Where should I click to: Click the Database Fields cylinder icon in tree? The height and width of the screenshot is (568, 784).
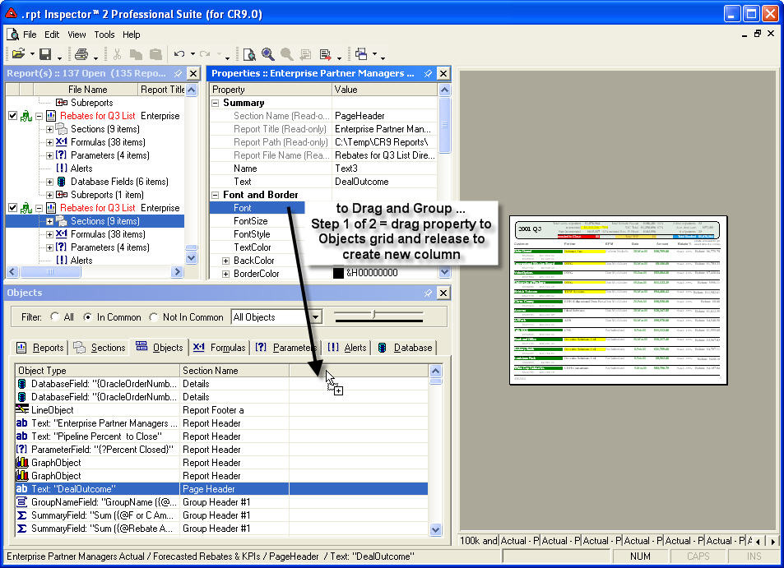pyautogui.click(x=62, y=182)
